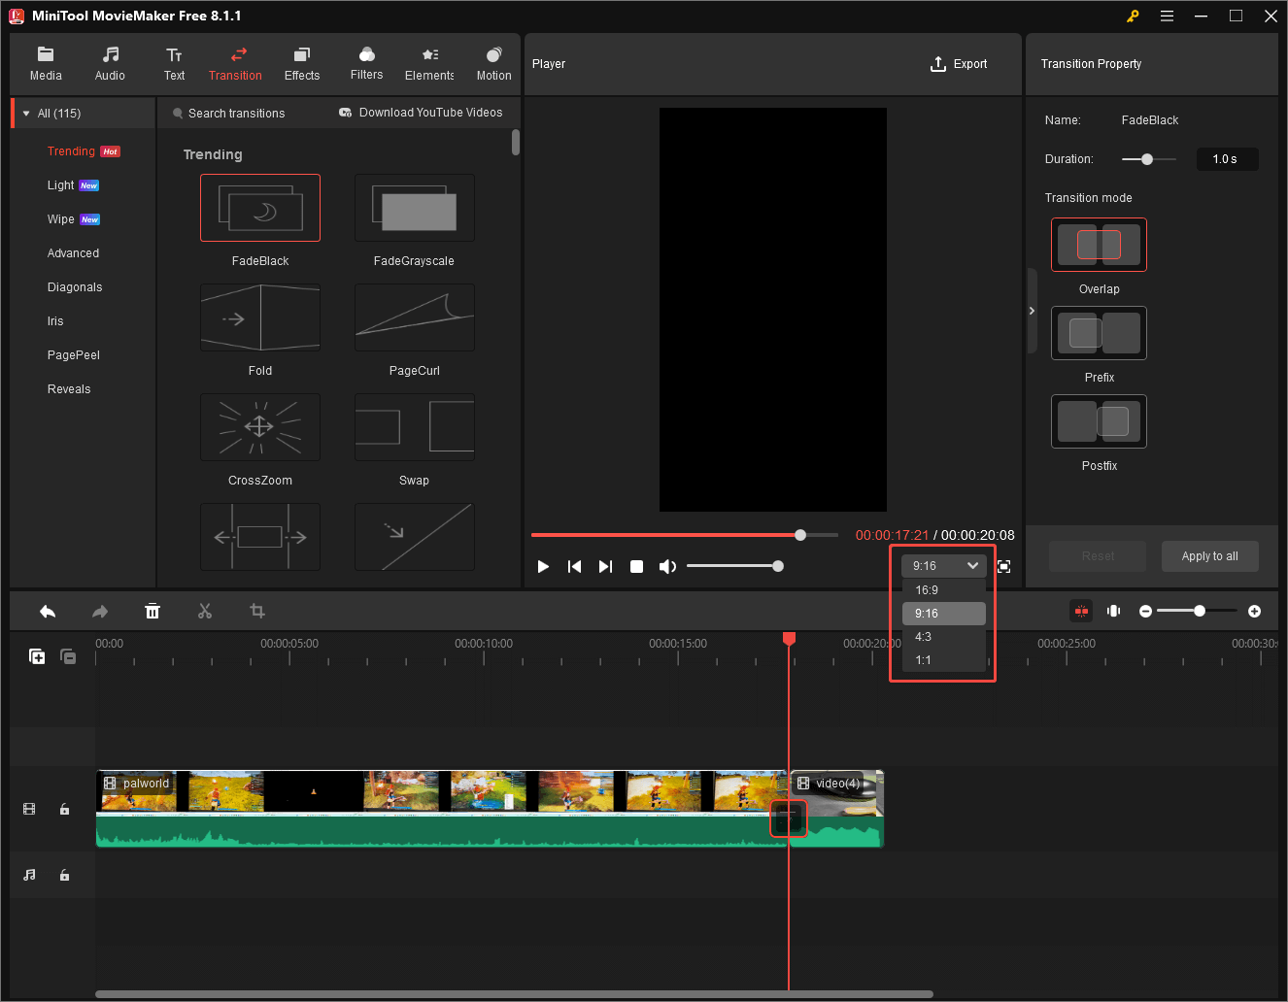Select the Iris category
The image size is (1288, 1002).
pyautogui.click(x=55, y=321)
